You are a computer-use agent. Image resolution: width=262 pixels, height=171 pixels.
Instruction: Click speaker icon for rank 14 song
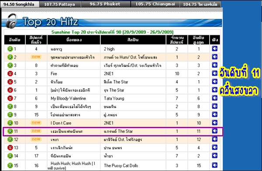215,156
